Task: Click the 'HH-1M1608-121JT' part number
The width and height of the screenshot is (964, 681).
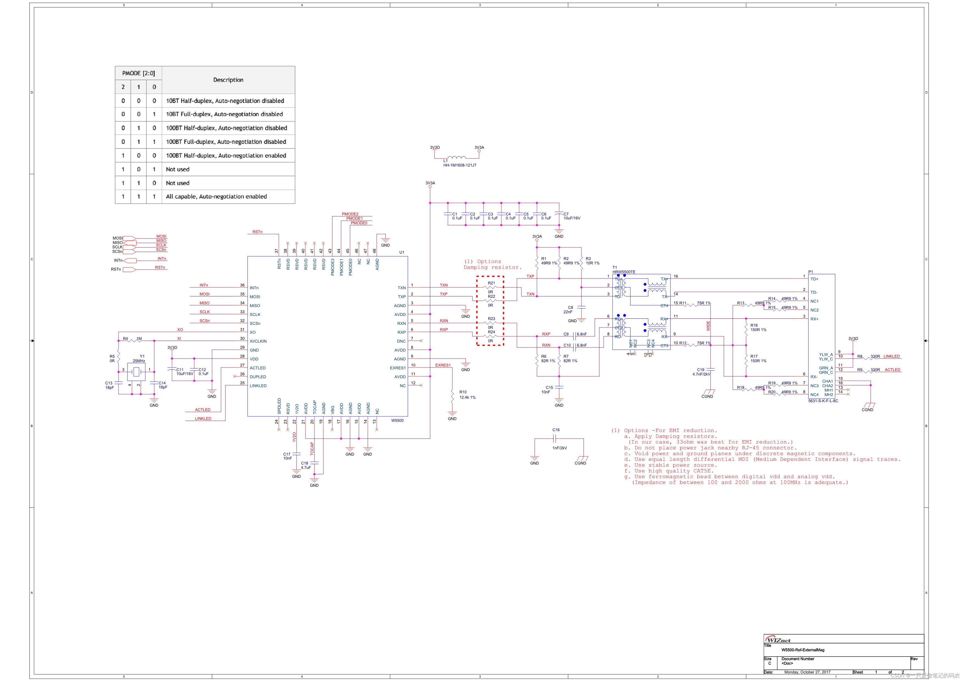Action: tap(460, 165)
